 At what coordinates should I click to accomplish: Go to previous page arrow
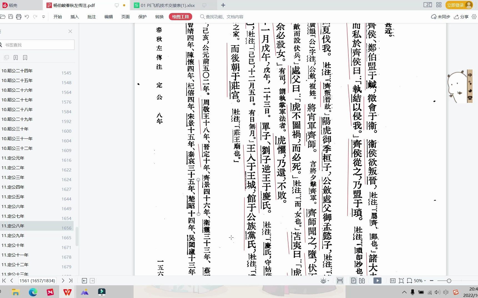pyautogui.click(x=12, y=281)
